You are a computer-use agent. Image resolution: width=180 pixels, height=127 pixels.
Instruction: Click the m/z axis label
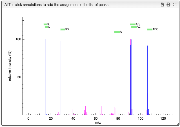pyautogui.click(x=98, y=122)
